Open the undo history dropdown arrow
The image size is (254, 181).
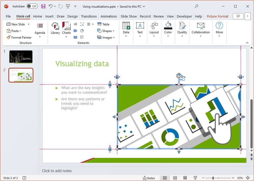coord(55,6)
